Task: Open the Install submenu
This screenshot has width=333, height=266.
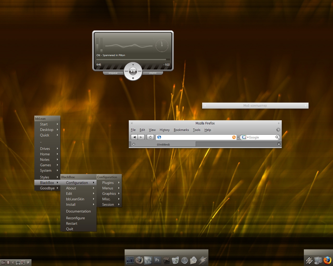Action: click(x=78, y=204)
